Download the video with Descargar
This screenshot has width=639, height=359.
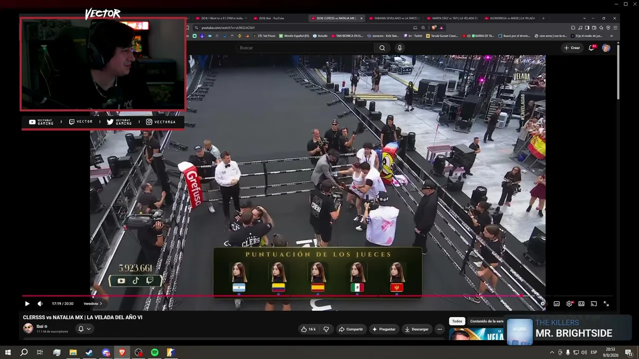pyautogui.click(x=417, y=329)
